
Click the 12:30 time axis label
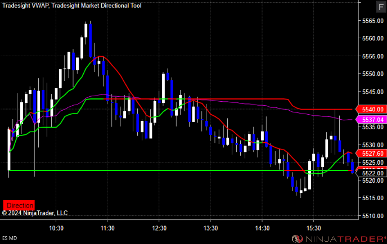pyautogui.click(x=159, y=228)
